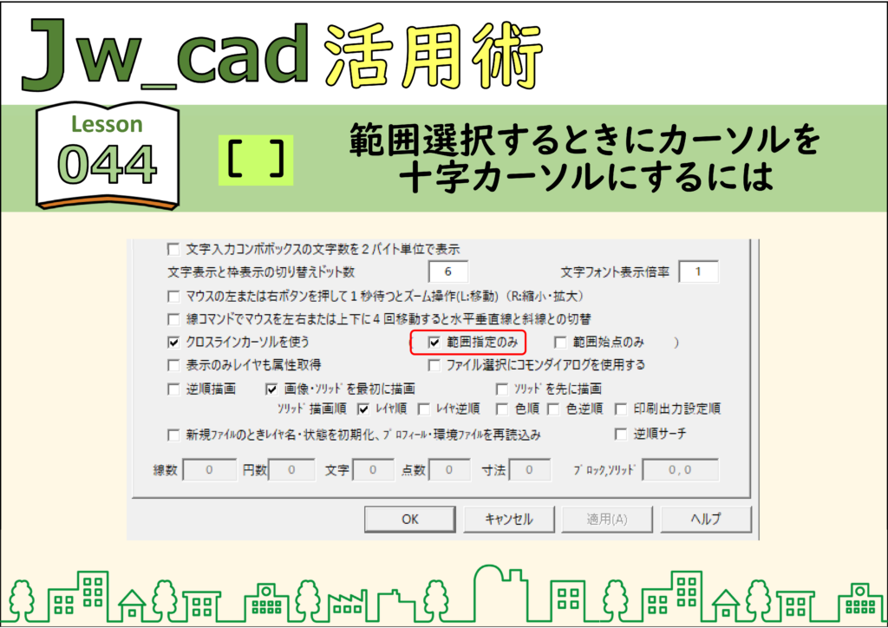Click the Jw_cad 活用術 title text
The image size is (888, 628).
point(282,55)
